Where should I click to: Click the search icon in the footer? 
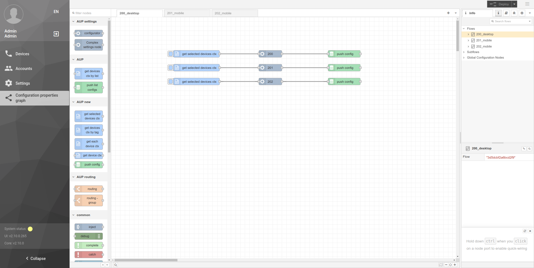point(115,265)
